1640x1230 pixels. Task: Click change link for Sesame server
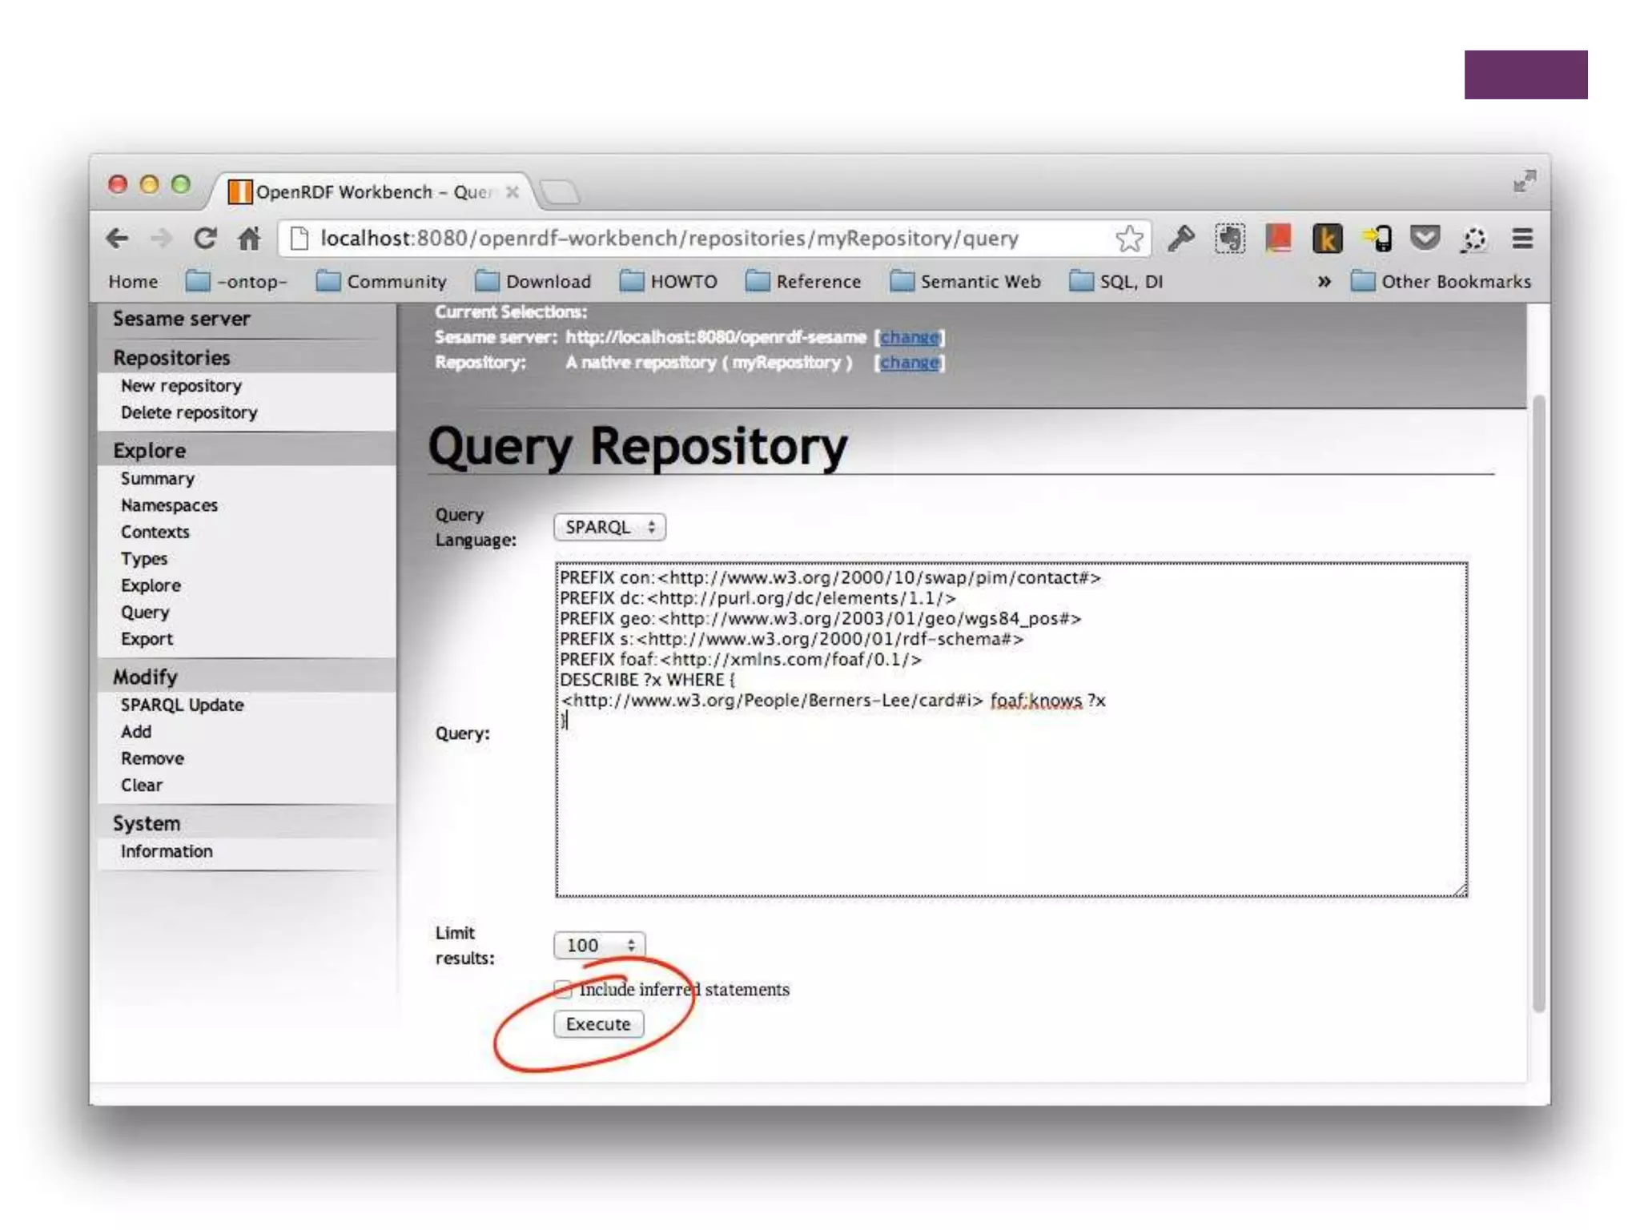pos(909,337)
